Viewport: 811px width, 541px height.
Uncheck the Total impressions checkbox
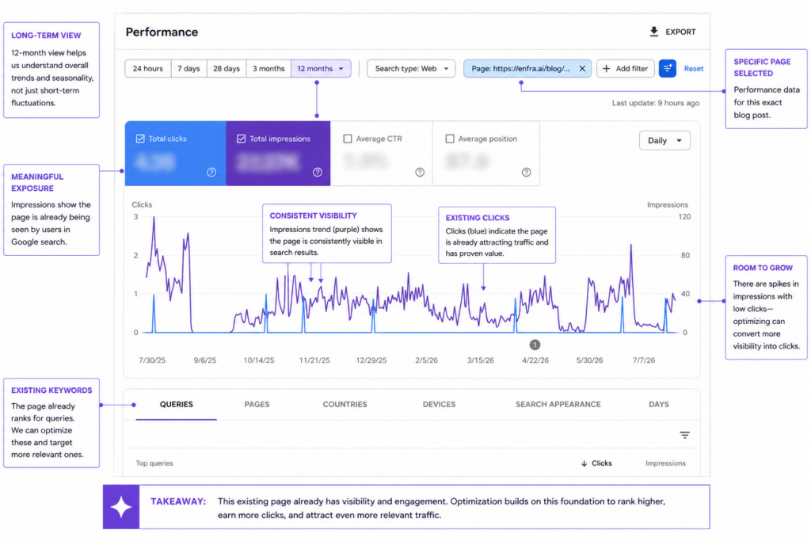[x=241, y=139]
